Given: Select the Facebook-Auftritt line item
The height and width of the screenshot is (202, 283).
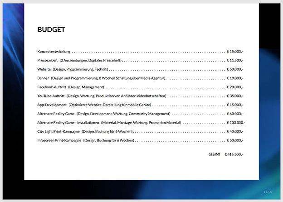Looking at the screenshot, I should [x=51, y=87].
